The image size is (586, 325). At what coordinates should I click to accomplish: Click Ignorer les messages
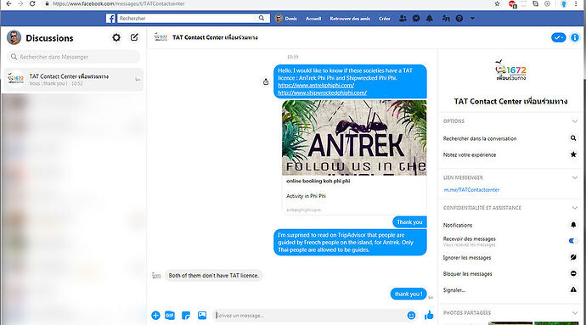click(467, 257)
